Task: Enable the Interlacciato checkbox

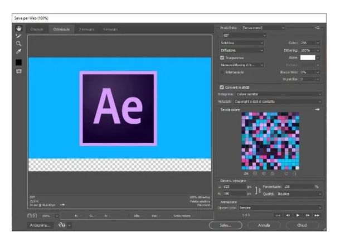Action: point(222,72)
